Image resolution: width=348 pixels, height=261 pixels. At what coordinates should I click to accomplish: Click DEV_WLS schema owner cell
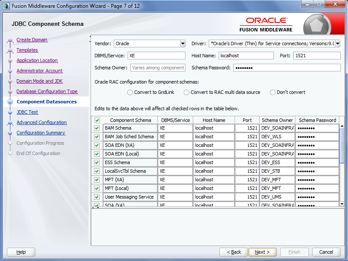point(277,137)
